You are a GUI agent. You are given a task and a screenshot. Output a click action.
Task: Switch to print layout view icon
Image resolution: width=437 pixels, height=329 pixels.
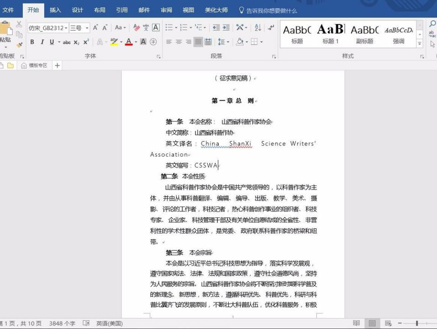tap(372, 323)
